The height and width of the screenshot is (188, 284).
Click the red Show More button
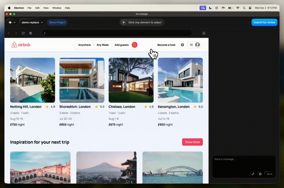point(192,142)
